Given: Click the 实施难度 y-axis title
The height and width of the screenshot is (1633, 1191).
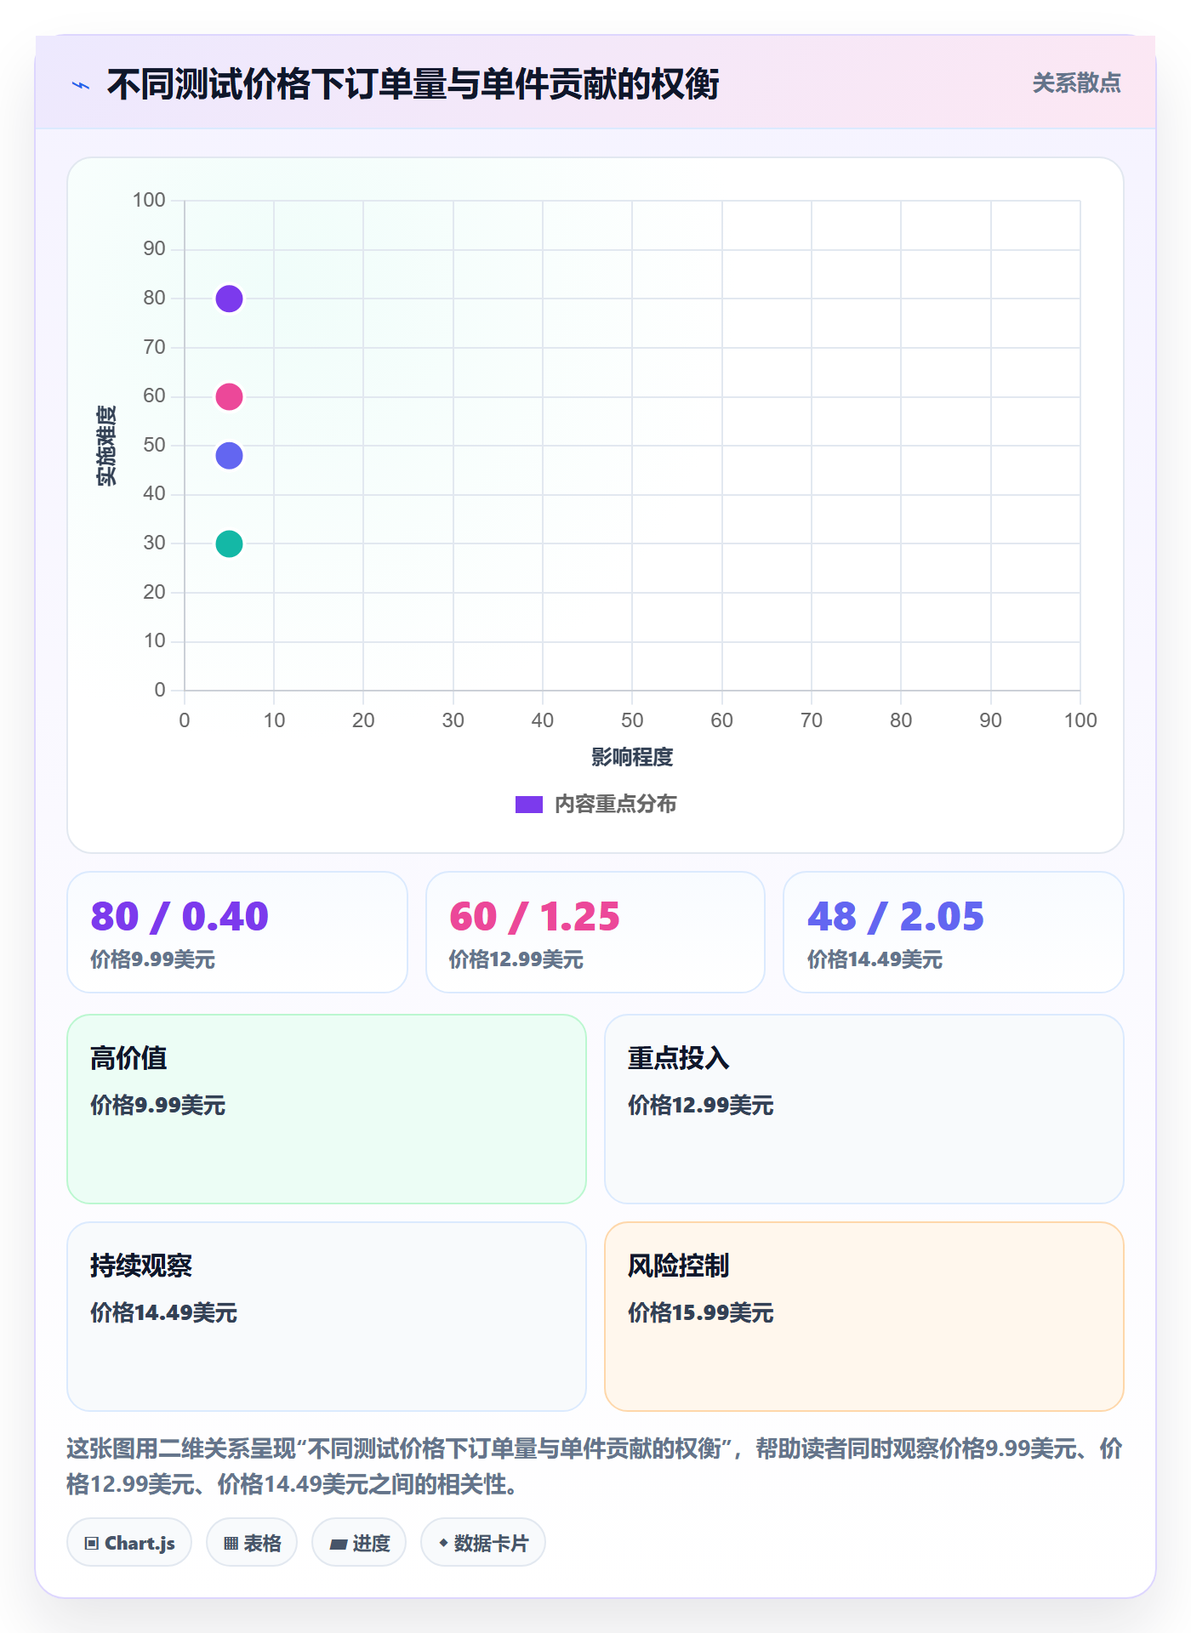Looking at the screenshot, I should [106, 446].
